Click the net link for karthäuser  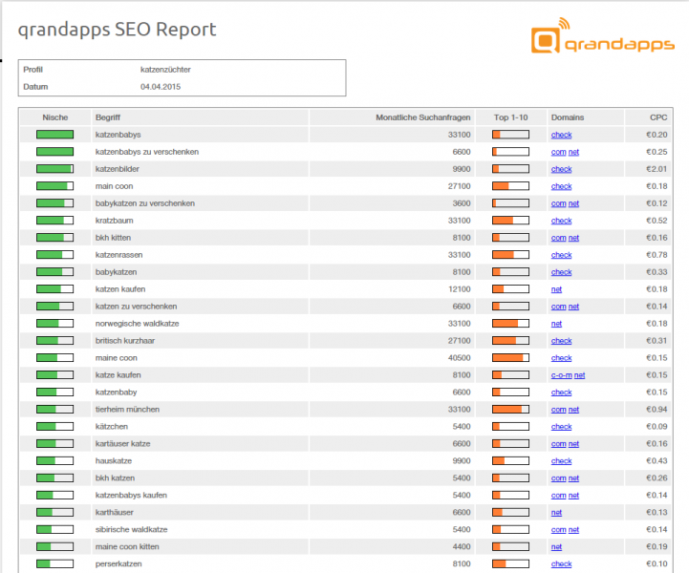[x=556, y=513]
